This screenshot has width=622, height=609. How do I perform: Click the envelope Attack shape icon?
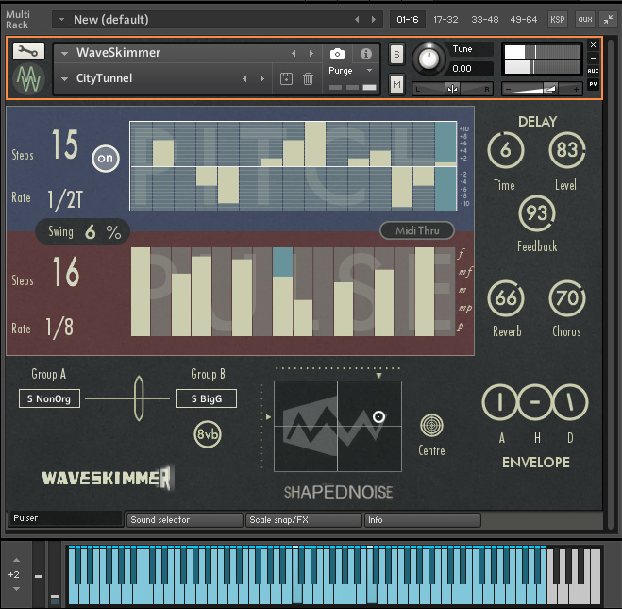click(498, 402)
